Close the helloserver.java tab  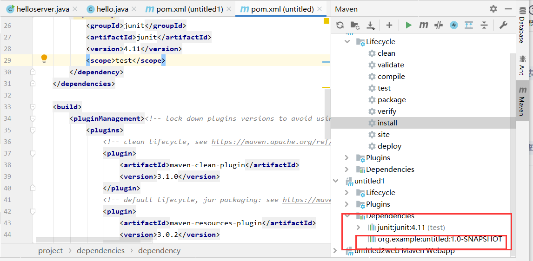[x=75, y=9]
